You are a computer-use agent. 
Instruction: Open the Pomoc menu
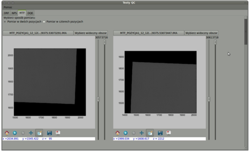(x=8, y=7)
